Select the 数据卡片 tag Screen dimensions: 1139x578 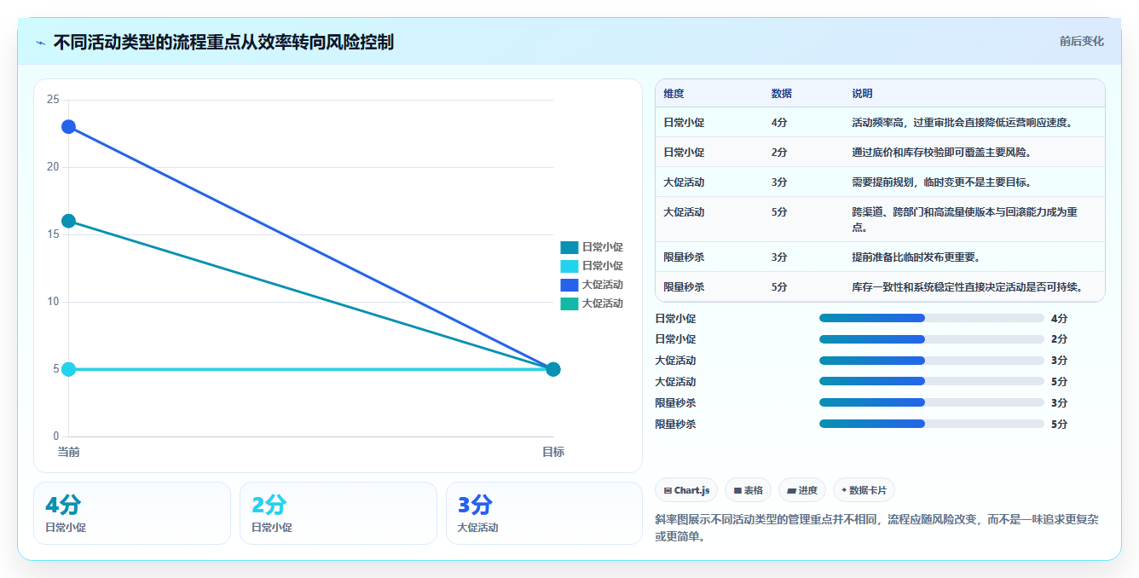click(x=864, y=490)
